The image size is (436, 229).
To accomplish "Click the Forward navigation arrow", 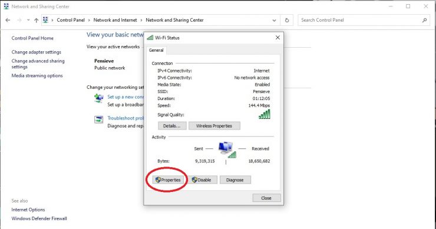I will tap(19, 20).
